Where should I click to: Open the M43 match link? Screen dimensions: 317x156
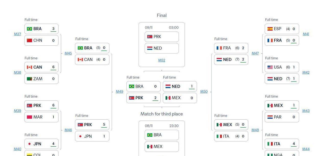(306, 111)
